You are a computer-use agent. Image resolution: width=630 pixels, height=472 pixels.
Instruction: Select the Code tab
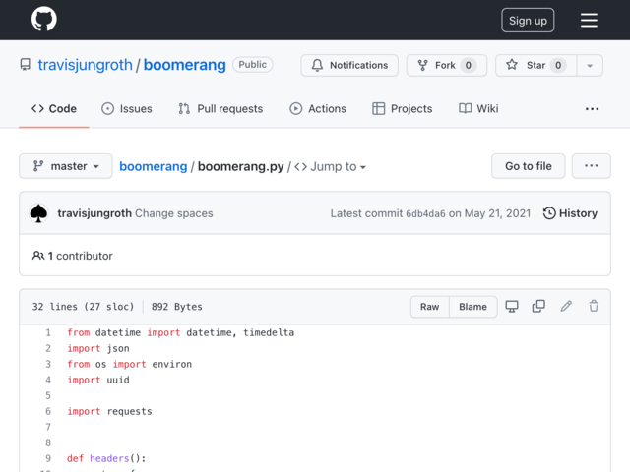[54, 109]
